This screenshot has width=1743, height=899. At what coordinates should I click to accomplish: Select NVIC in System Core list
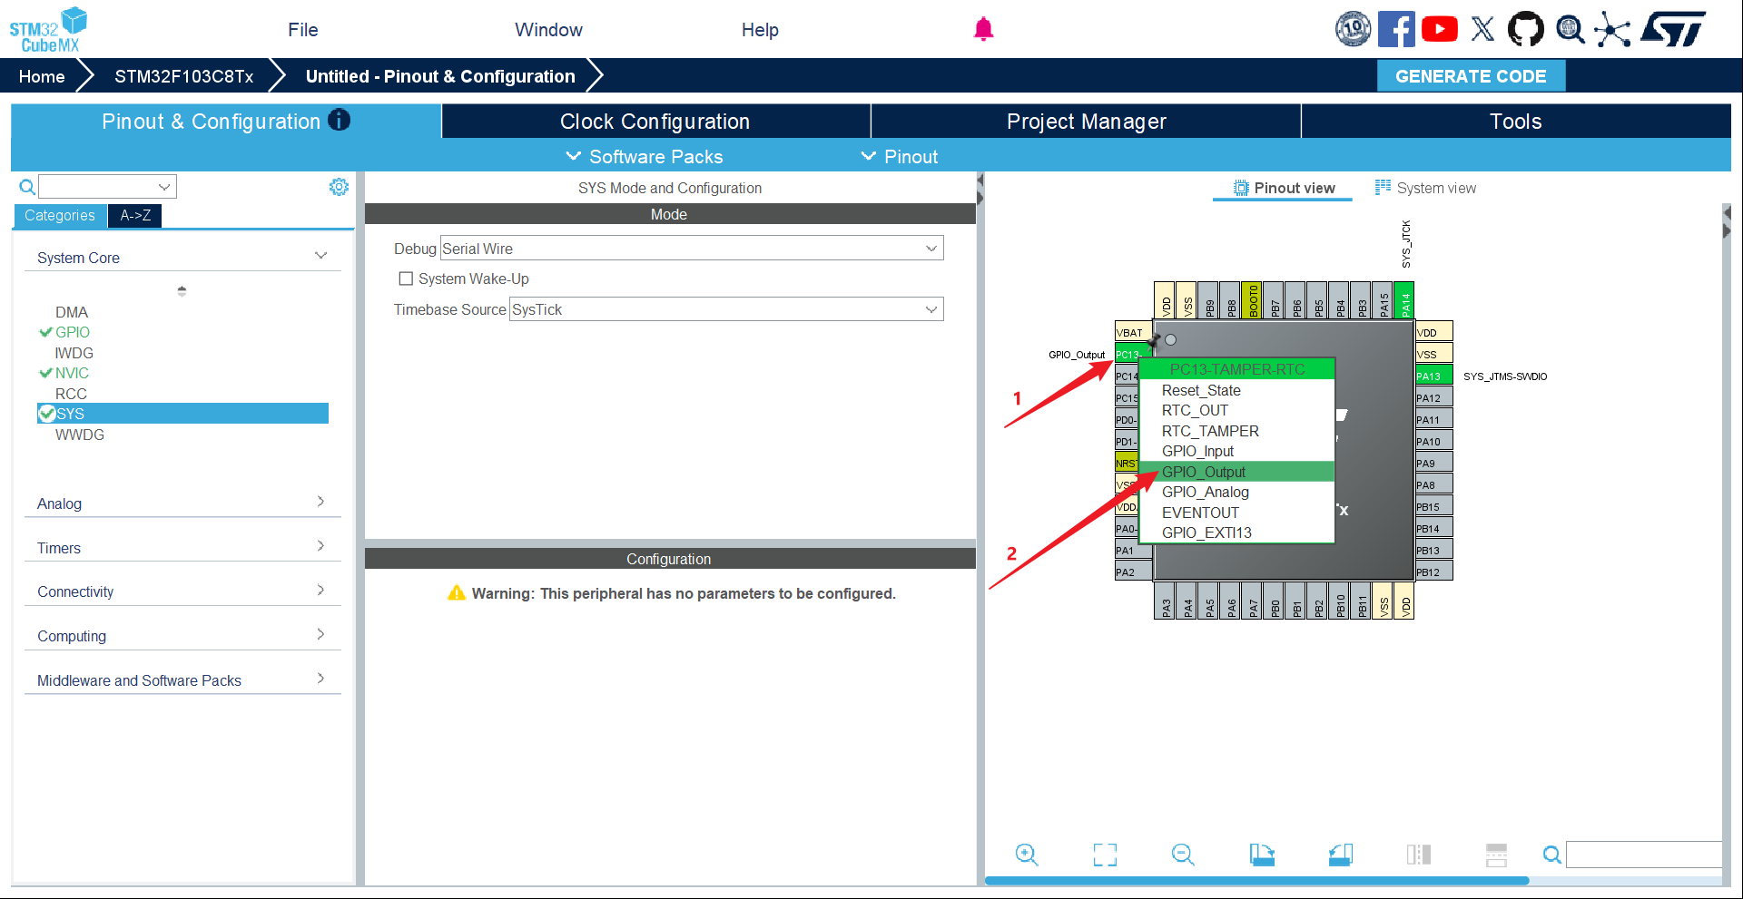click(72, 373)
